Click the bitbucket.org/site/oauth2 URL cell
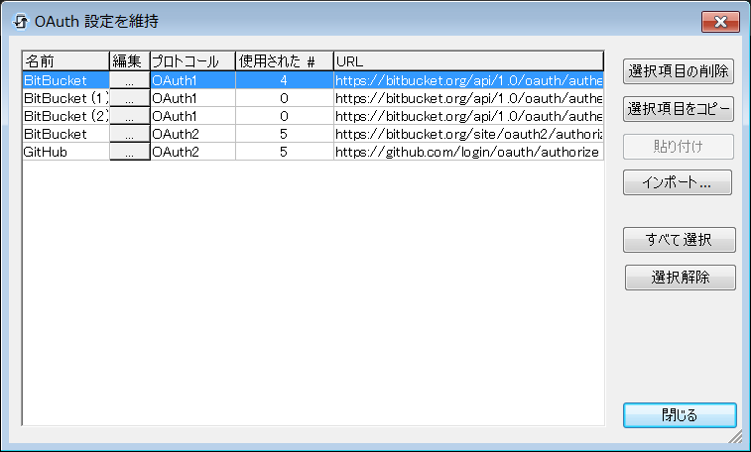The image size is (751, 452). click(468, 134)
